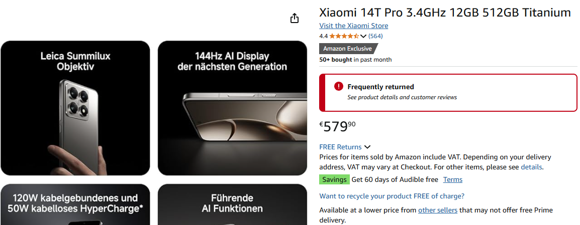Open the Führende AI Funktionen image tile
The height and width of the screenshot is (225, 580).
pos(232,204)
